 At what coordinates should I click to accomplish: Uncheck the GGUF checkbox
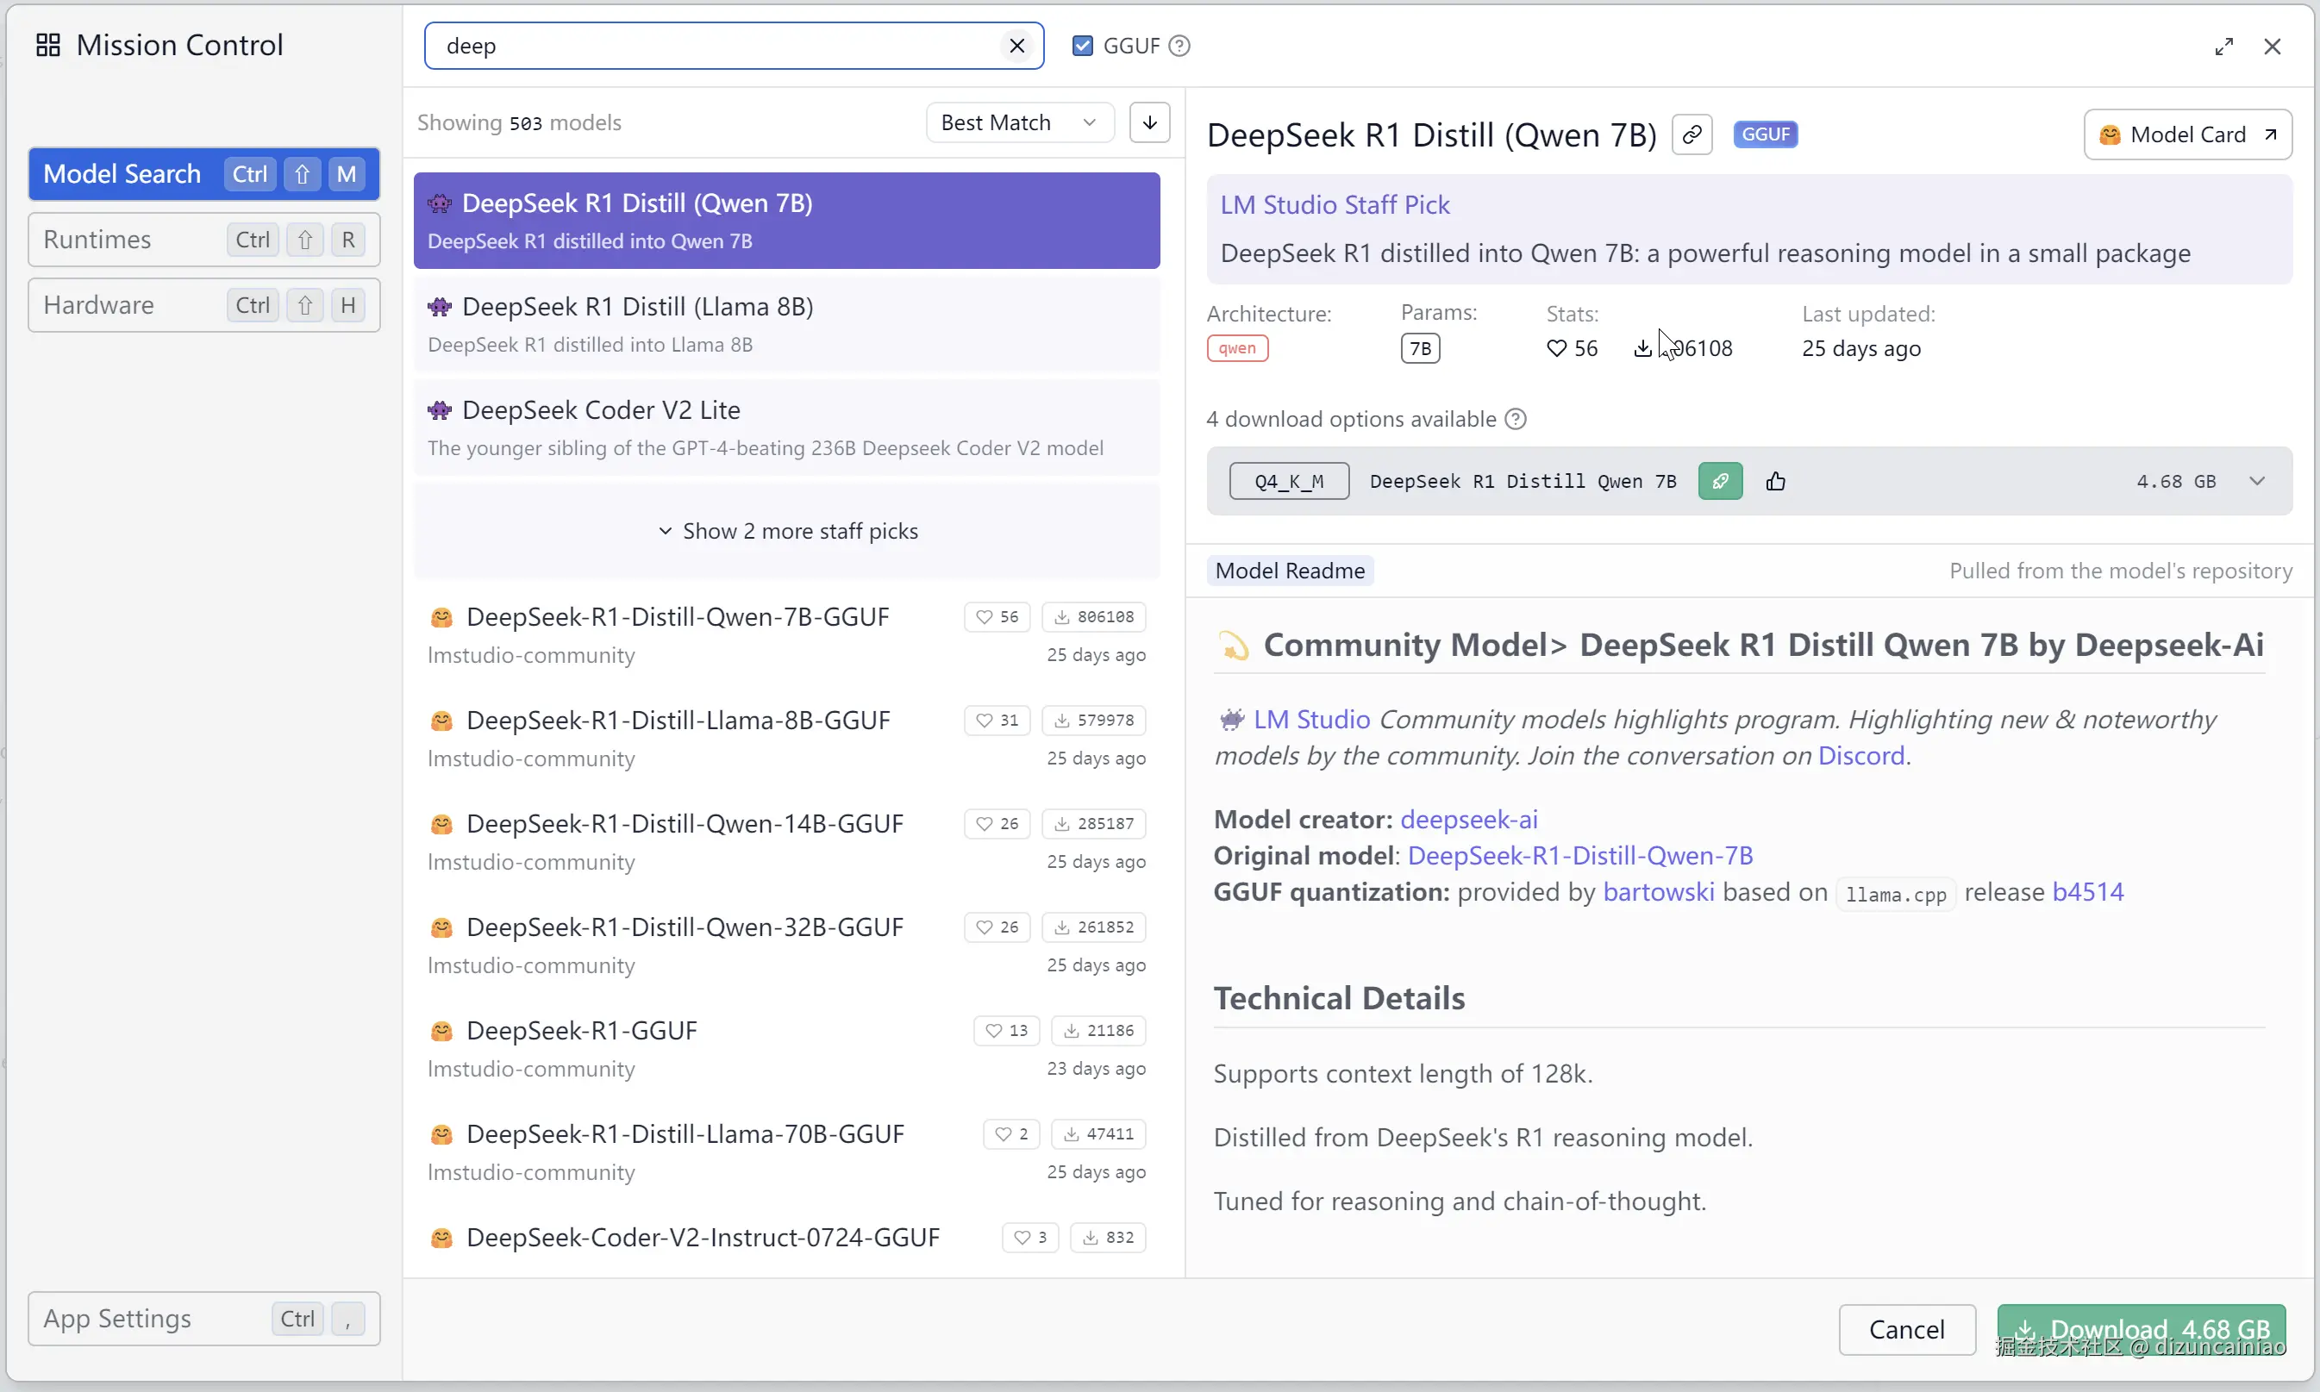pos(1082,46)
